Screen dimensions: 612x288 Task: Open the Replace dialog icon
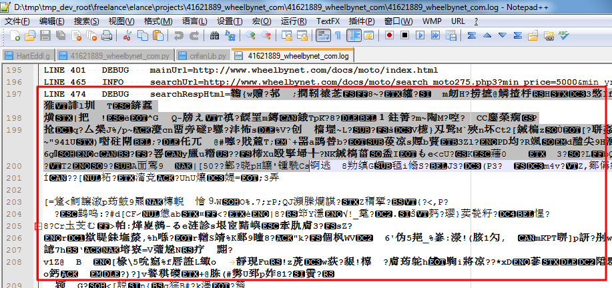tap(230, 35)
